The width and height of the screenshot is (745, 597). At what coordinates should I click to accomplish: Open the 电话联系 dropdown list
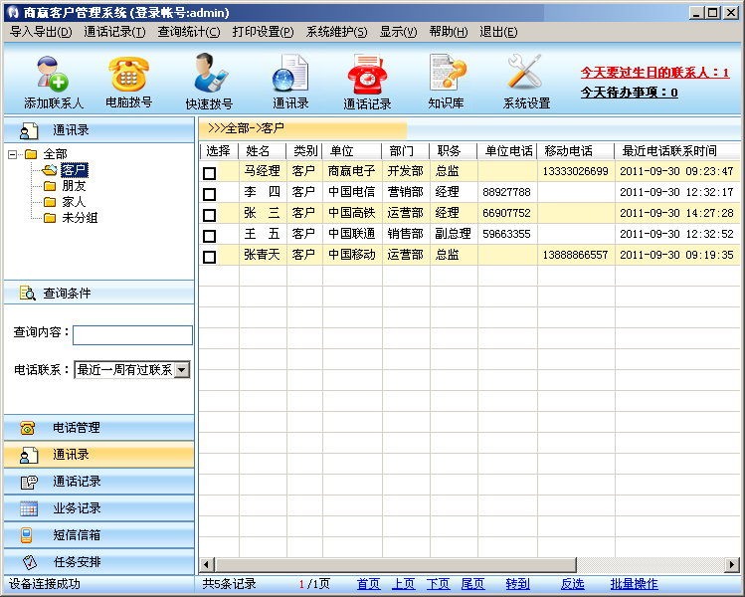coord(182,370)
